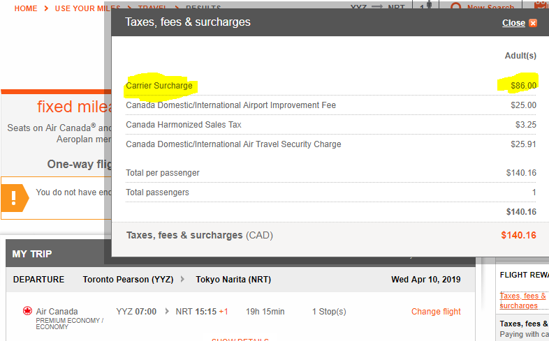This screenshot has width=549, height=341.
Task: Go to HOME breadcrumb
Action: 26,8
